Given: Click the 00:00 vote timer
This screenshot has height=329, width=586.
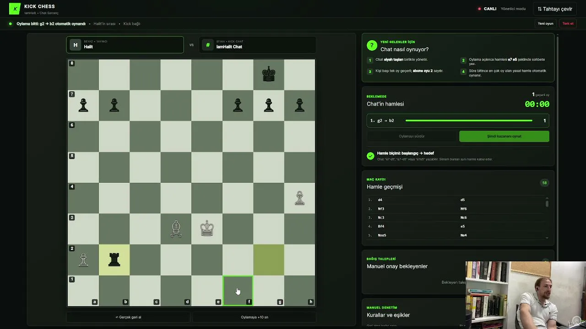Looking at the screenshot, I should [537, 104].
